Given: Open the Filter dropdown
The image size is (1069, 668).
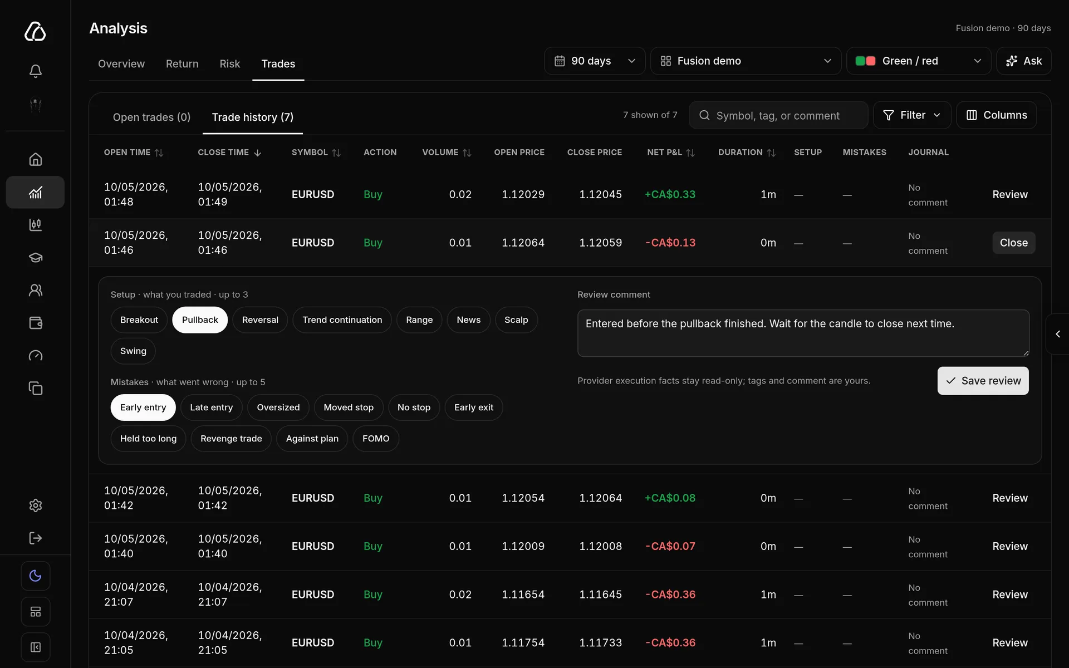Looking at the screenshot, I should tap(912, 115).
